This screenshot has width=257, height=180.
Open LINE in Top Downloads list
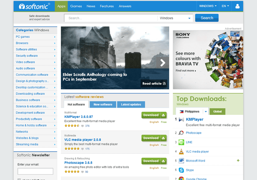pyautogui.click(x=189, y=142)
